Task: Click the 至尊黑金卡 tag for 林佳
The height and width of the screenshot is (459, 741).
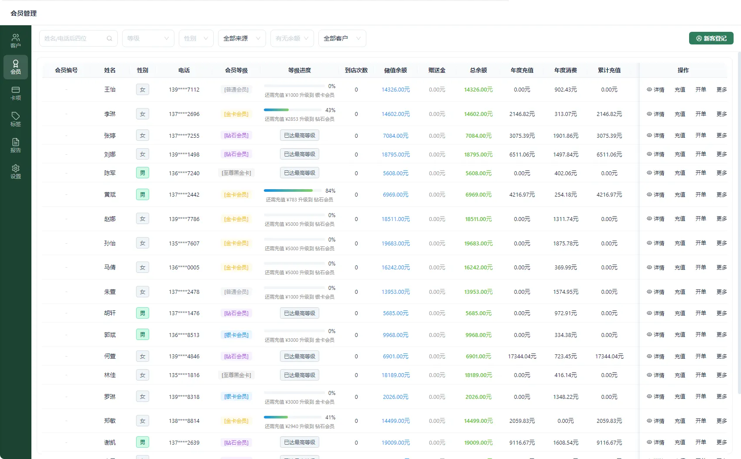Action: coord(236,375)
